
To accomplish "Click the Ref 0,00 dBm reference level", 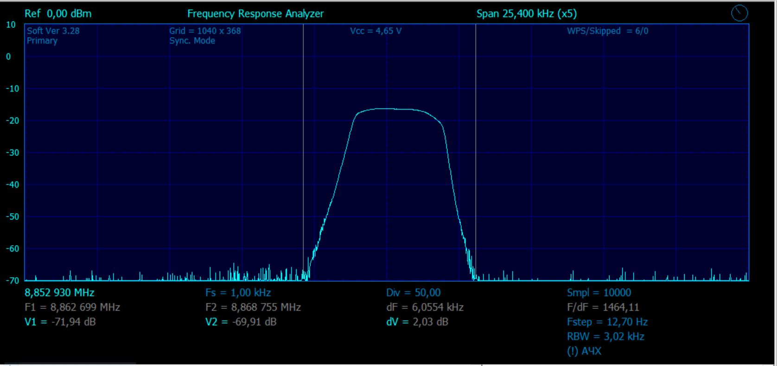I will click(58, 14).
